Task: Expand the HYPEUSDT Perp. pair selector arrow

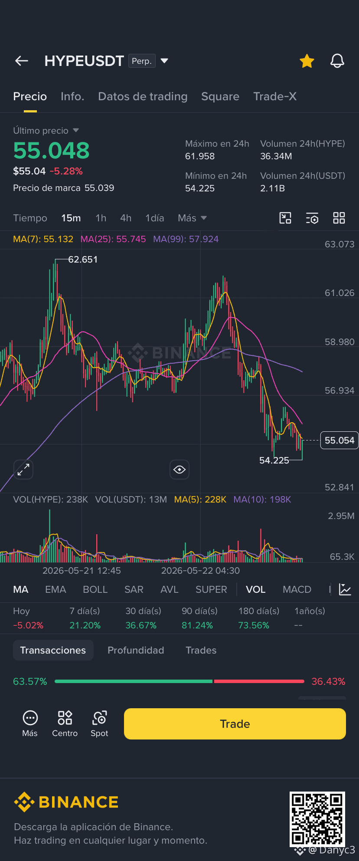Action: [164, 61]
